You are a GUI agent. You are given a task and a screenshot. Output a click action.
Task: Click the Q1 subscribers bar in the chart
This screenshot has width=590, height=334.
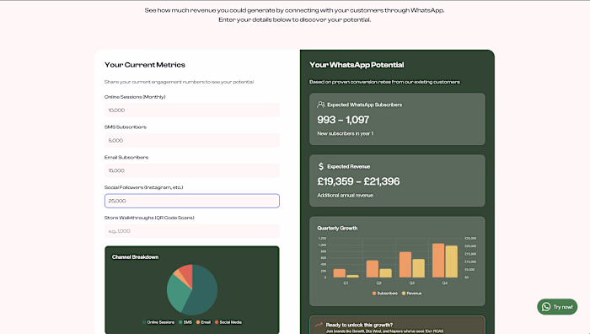(x=340, y=273)
